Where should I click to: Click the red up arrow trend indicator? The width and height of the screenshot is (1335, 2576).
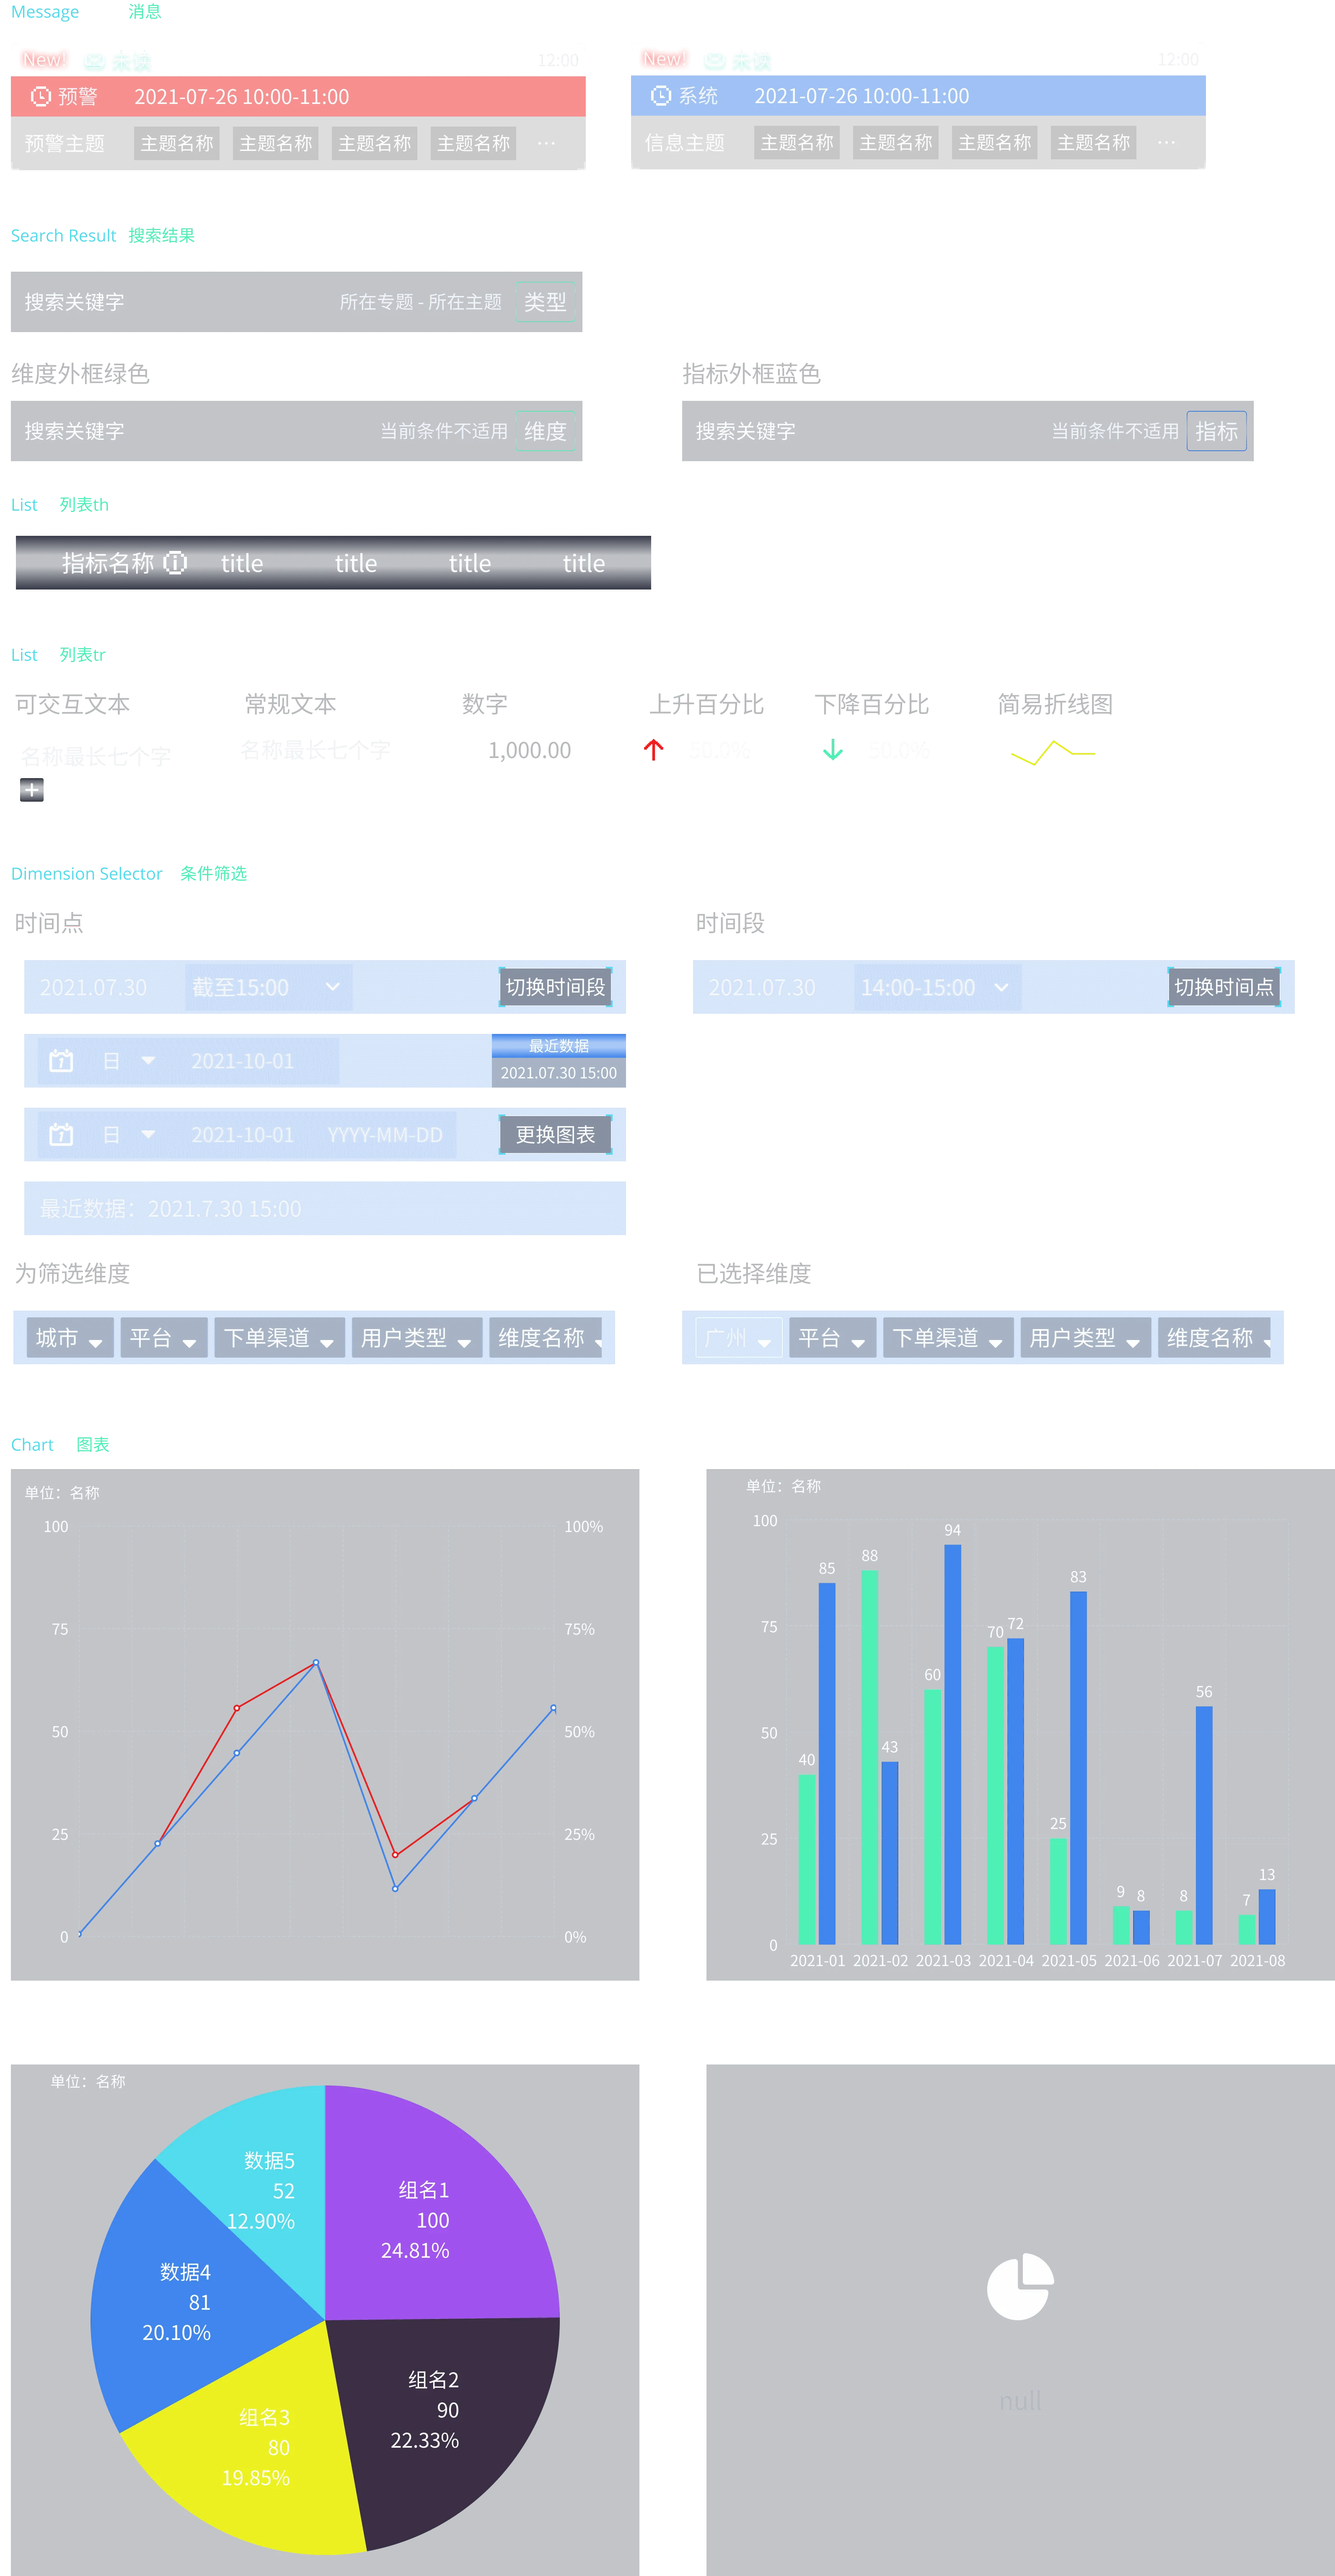(x=655, y=751)
